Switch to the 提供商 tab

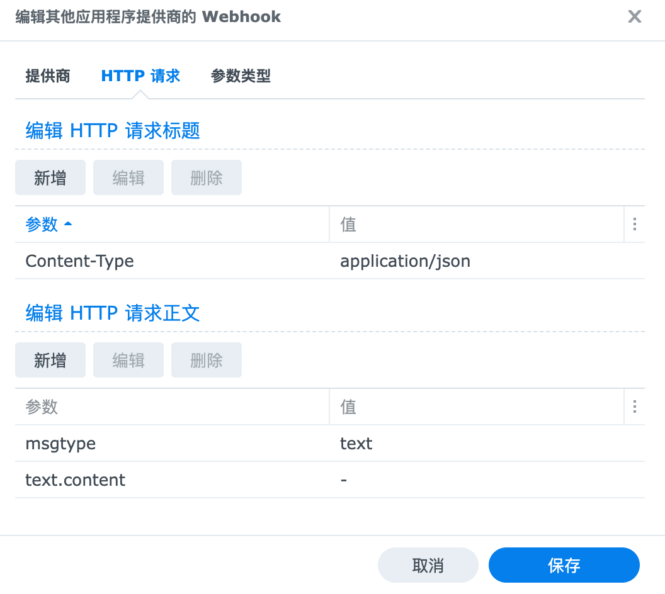pyautogui.click(x=47, y=76)
